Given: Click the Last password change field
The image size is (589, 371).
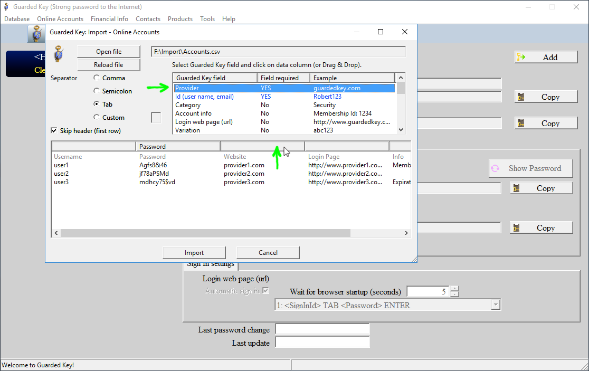Looking at the screenshot, I should [x=322, y=329].
